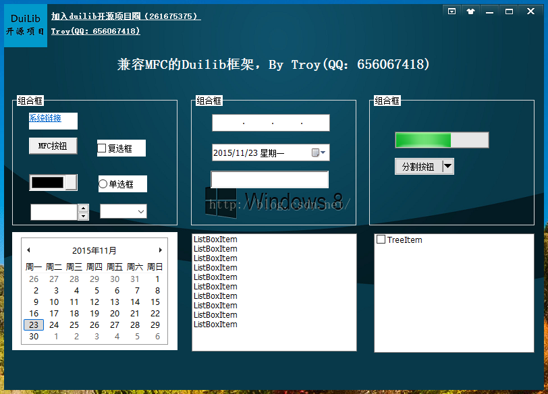This screenshot has height=394, width=548.
Task: Open the black color picker dropdown
Action: tap(72, 183)
